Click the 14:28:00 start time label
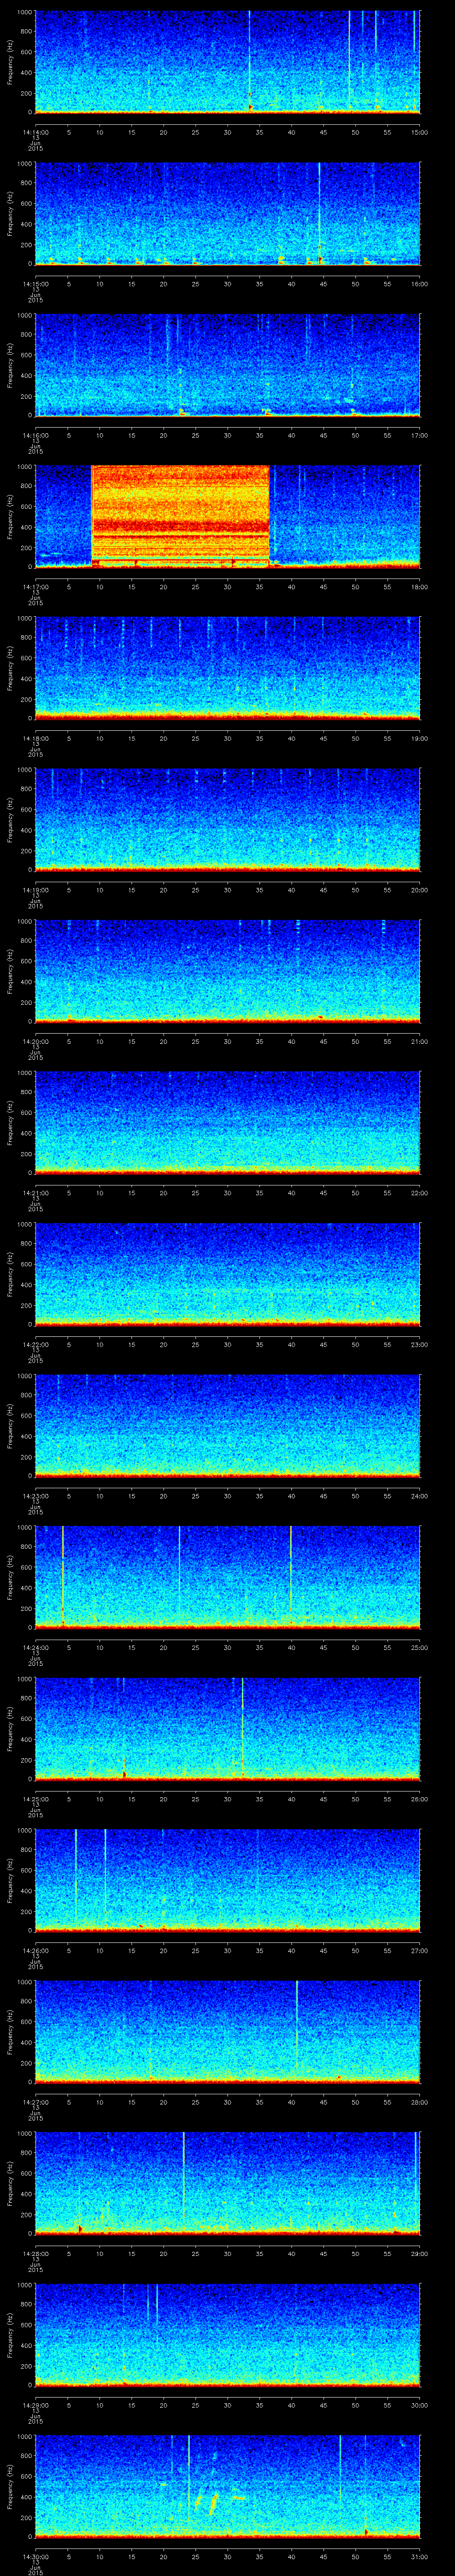The height and width of the screenshot is (2576, 455). 35,2253
